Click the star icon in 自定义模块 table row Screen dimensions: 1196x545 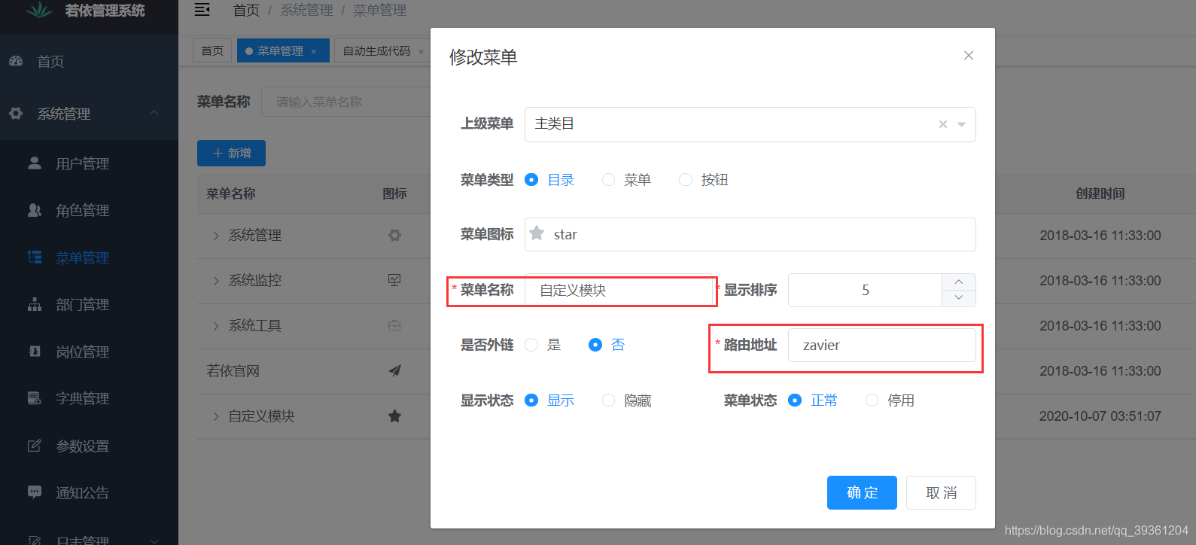[x=394, y=416]
